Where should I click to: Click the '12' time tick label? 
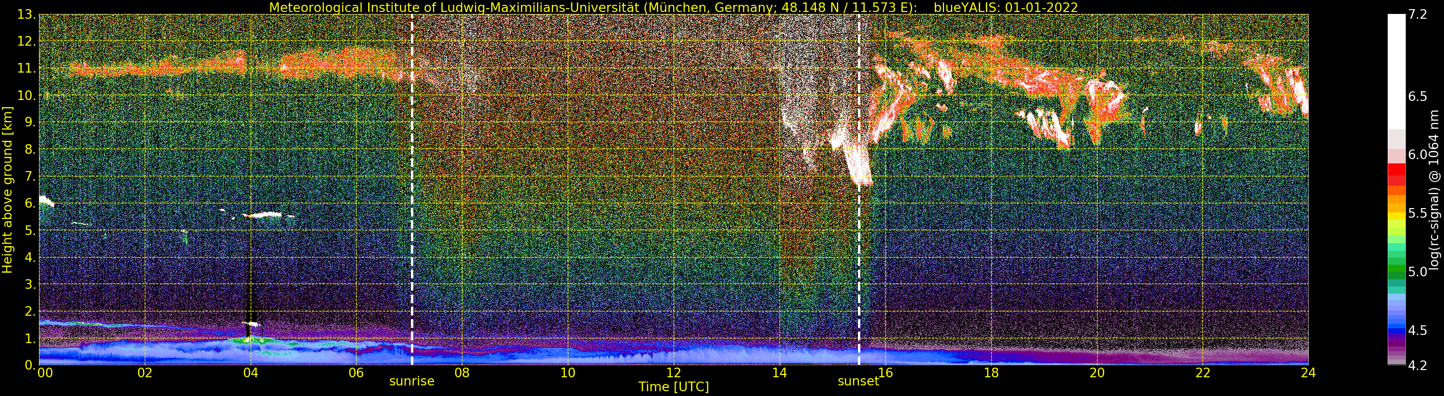click(x=674, y=373)
